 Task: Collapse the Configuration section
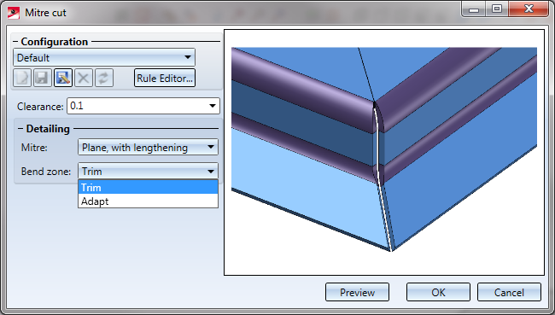[15, 42]
